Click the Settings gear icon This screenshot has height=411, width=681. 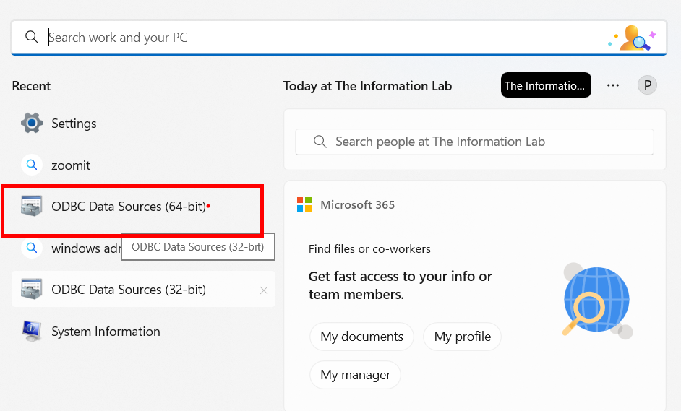point(32,124)
